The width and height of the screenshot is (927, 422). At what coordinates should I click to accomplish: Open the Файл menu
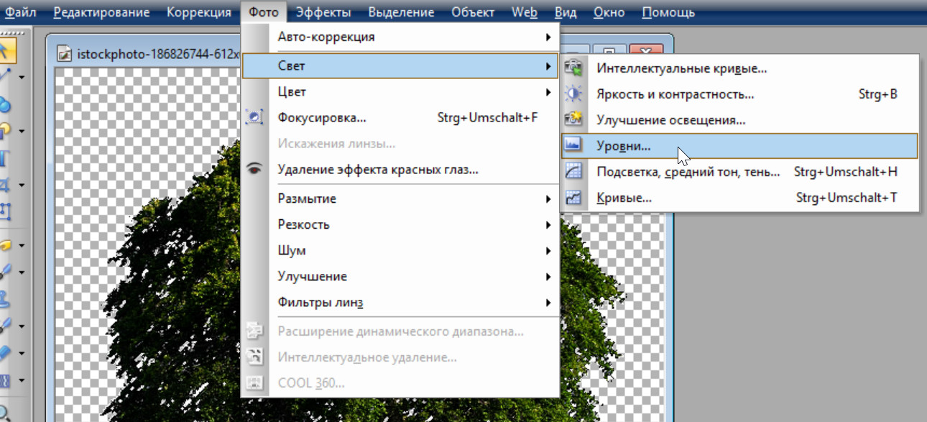click(21, 12)
